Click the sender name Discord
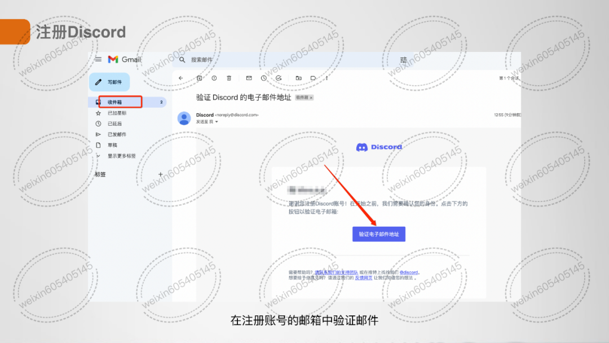 tap(205, 115)
